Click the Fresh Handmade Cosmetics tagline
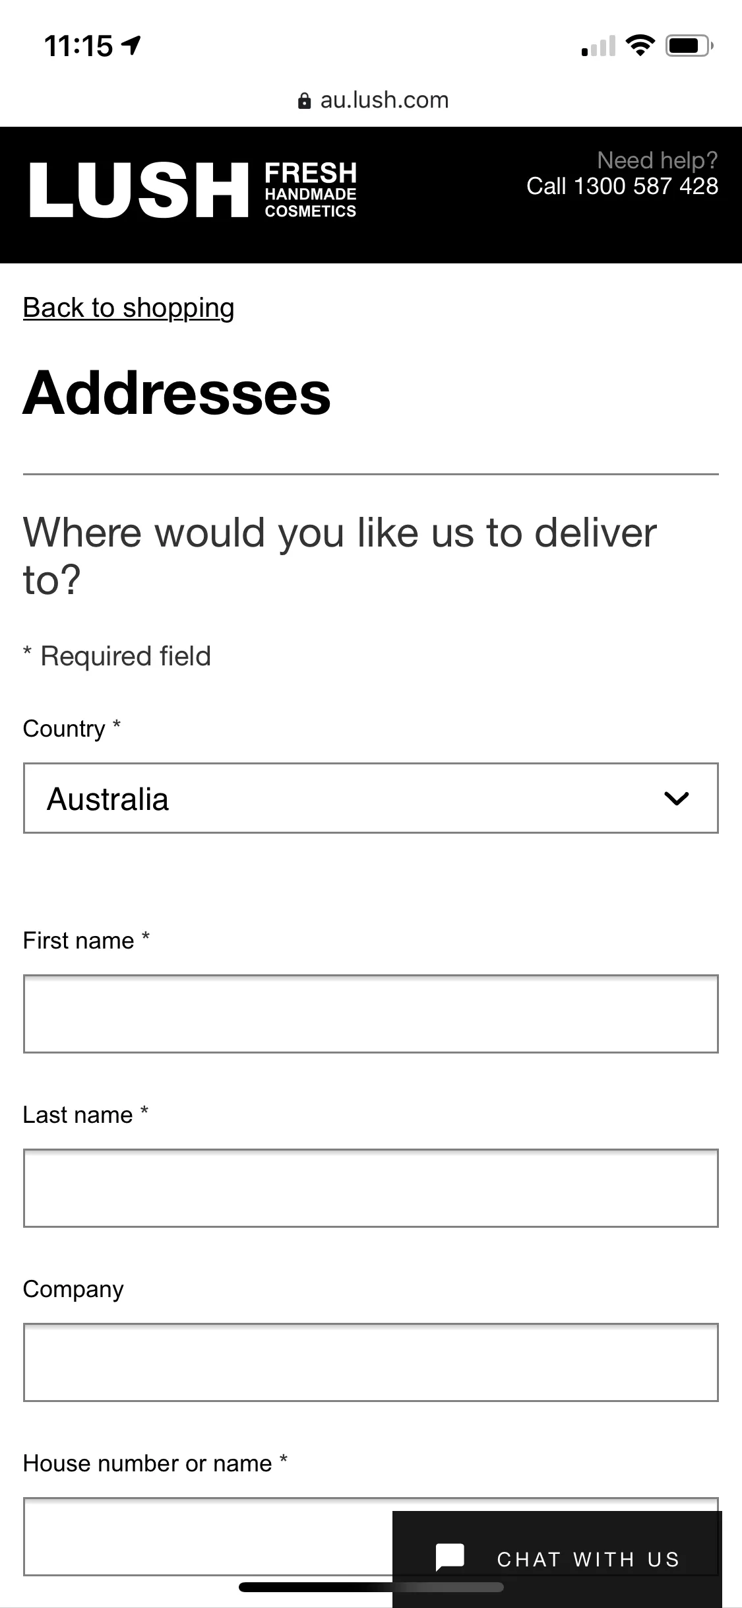This screenshot has width=742, height=1608. pyautogui.click(x=311, y=190)
